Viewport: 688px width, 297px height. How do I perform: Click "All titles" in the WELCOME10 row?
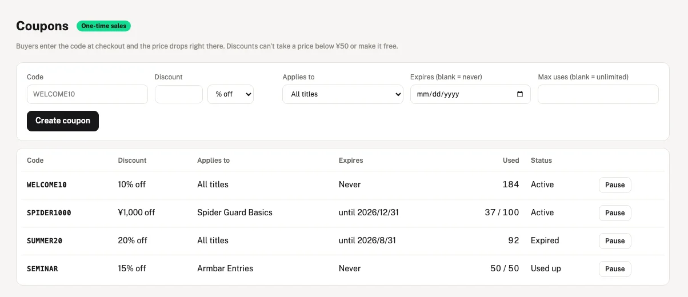213,184
